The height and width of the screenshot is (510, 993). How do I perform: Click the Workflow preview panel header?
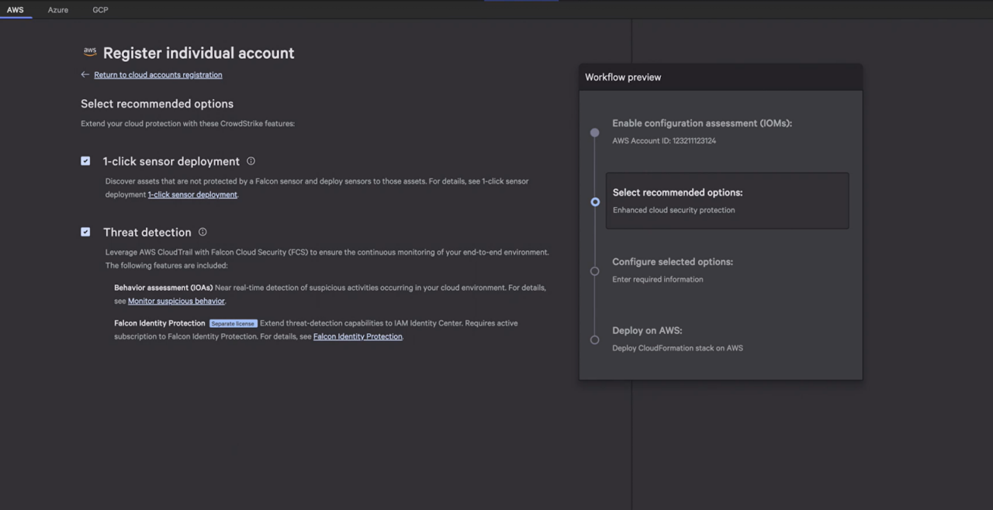[721, 78]
